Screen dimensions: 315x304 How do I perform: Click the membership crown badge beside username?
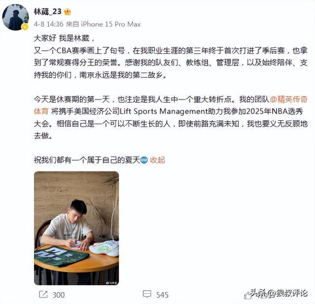pos(67,12)
